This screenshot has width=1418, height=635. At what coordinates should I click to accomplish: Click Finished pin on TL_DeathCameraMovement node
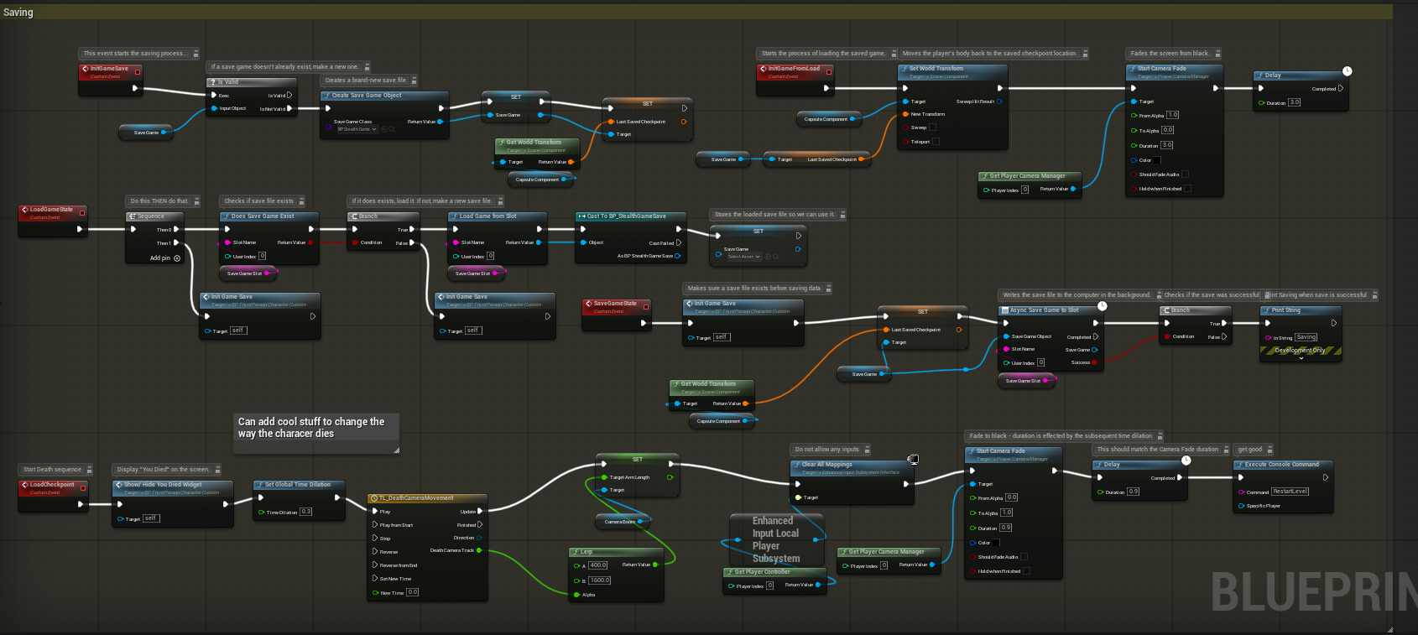[480, 525]
